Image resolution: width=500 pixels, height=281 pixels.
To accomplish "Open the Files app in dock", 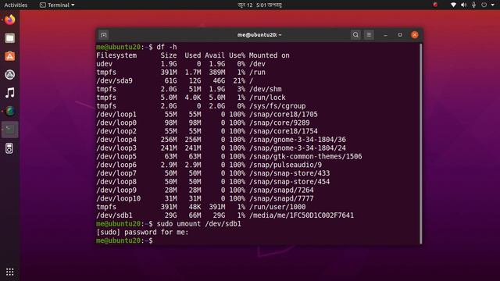I will [10, 38].
